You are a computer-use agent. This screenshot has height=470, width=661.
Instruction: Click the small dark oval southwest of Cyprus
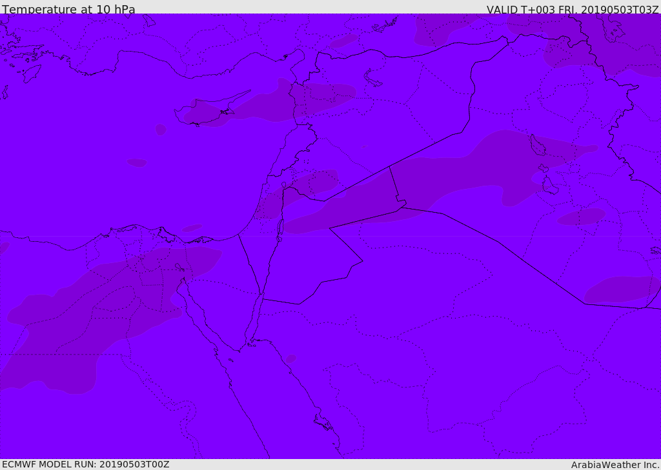click(x=136, y=162)
